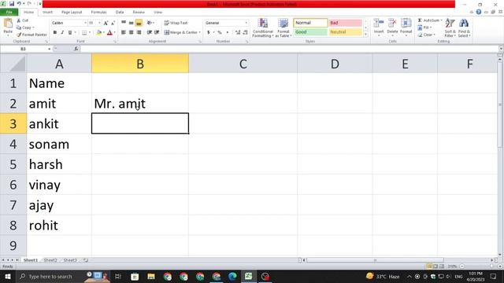
Task: Expand the cell styles gallery
Action: pyautogui.click(x=365, y=35)
